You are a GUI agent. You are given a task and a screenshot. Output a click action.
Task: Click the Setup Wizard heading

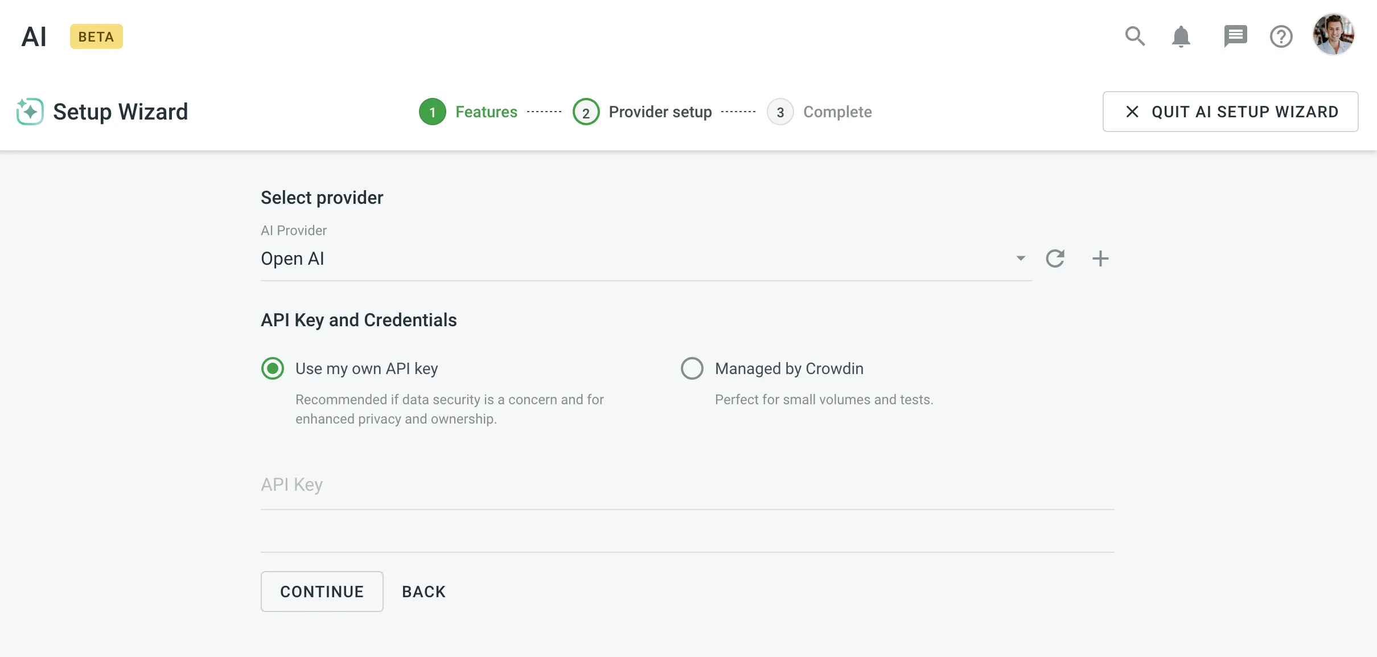tap(121, 112)
